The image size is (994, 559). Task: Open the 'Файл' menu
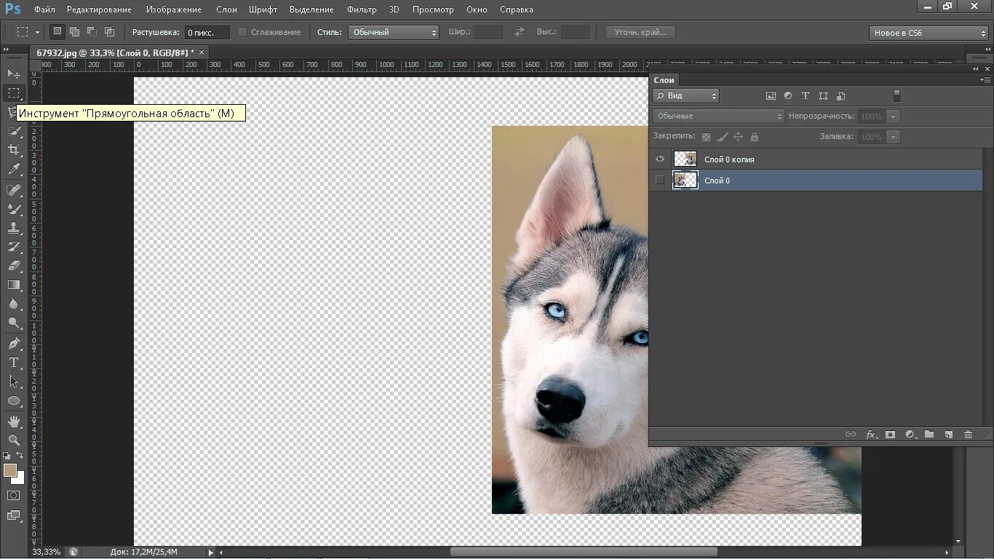pyautogui.click(x=44, y=9)
